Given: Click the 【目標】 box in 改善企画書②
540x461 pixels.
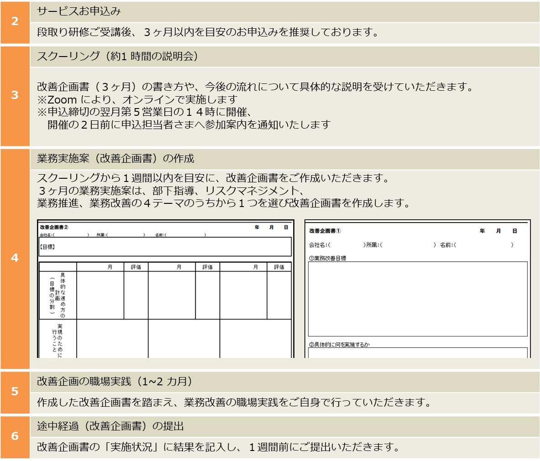Looking at the screenshot, I should (x=165, y=247).
